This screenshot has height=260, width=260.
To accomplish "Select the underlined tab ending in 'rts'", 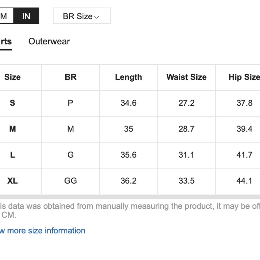I will coord(6,41).
